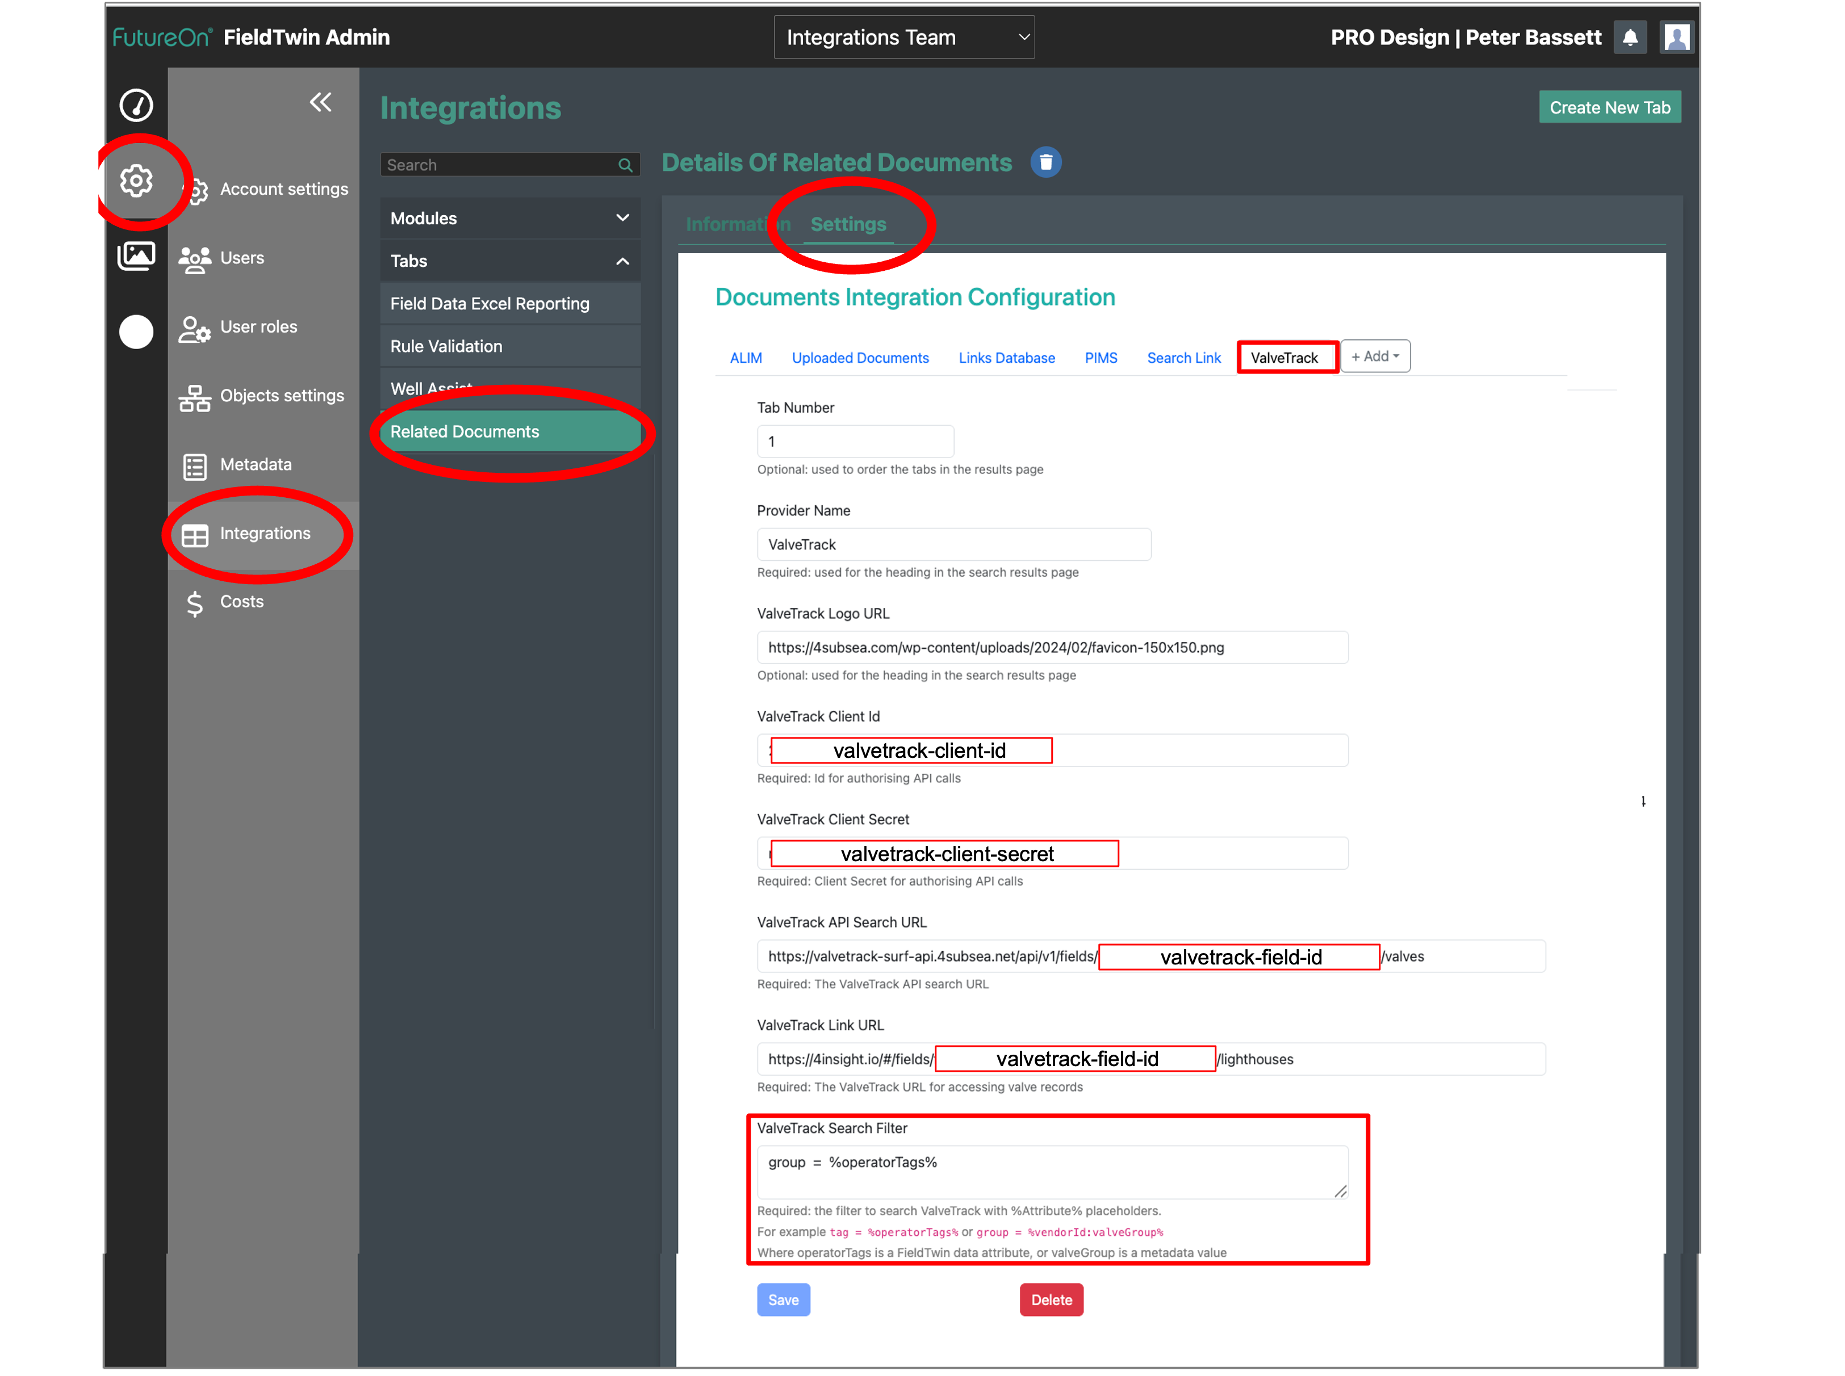Select the Links Database tab
The width and height of the screenshot is (1845, 1376).
tap(1006, 358)
